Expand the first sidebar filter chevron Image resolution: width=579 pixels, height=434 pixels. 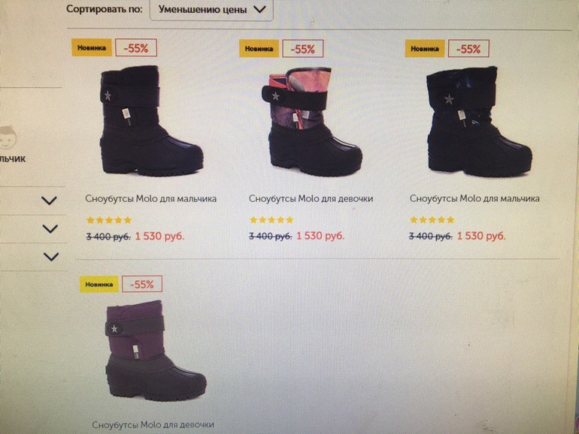[49, 200]
